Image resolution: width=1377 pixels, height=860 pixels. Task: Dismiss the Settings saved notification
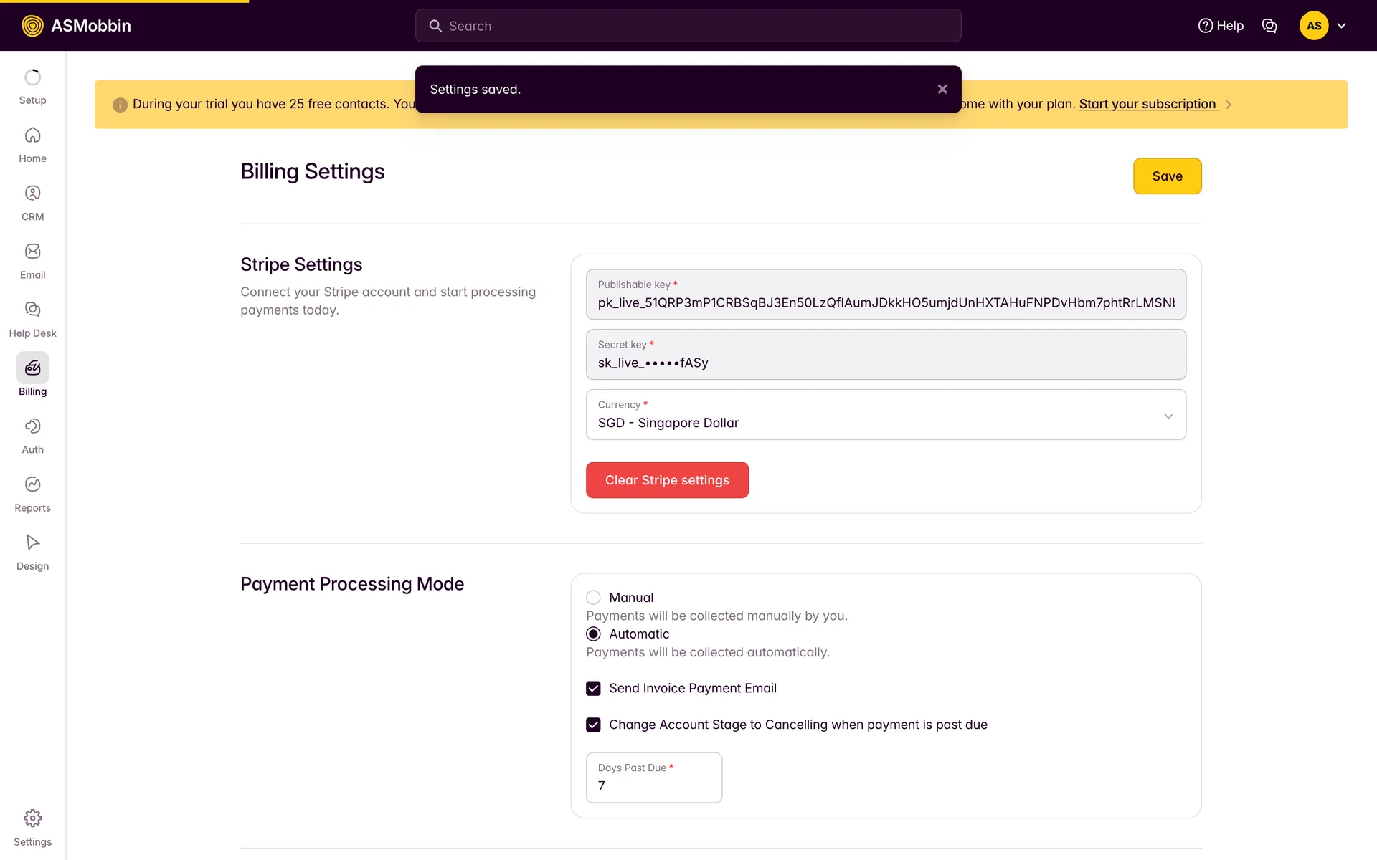click(x=942, y=90)
